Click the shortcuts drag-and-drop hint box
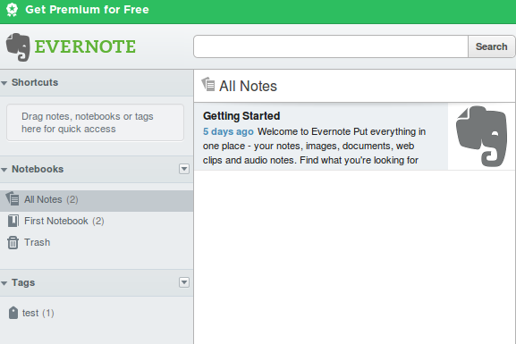 coord(95,122)
